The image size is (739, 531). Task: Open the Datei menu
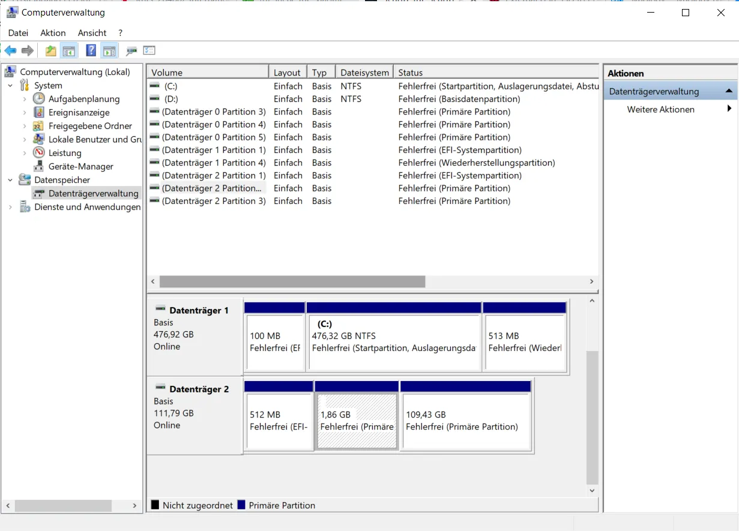[x=18, y=33]
